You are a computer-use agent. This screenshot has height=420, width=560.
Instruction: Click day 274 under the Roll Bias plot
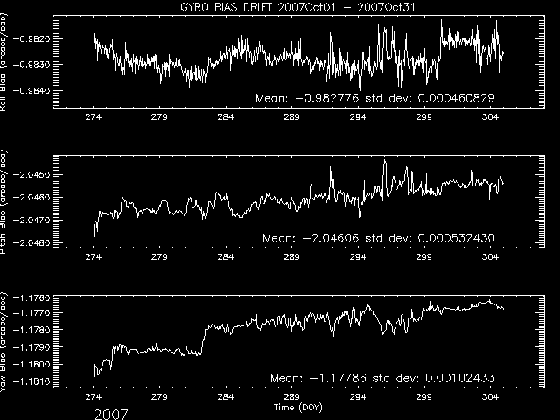point(94,116)
